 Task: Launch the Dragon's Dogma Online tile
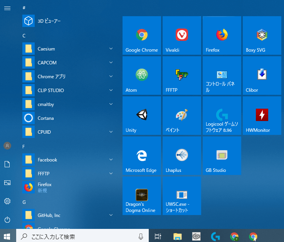click(142, 196)
